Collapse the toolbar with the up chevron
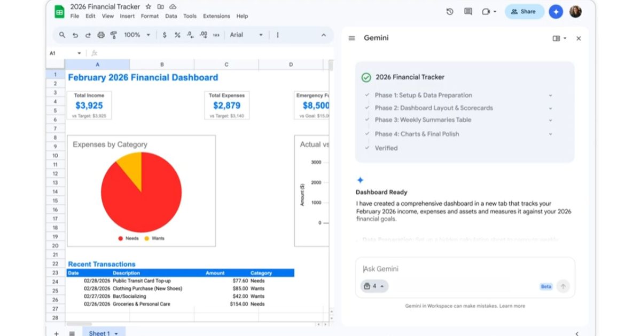This screenshot has width=641, height=336. click(323, 35)
